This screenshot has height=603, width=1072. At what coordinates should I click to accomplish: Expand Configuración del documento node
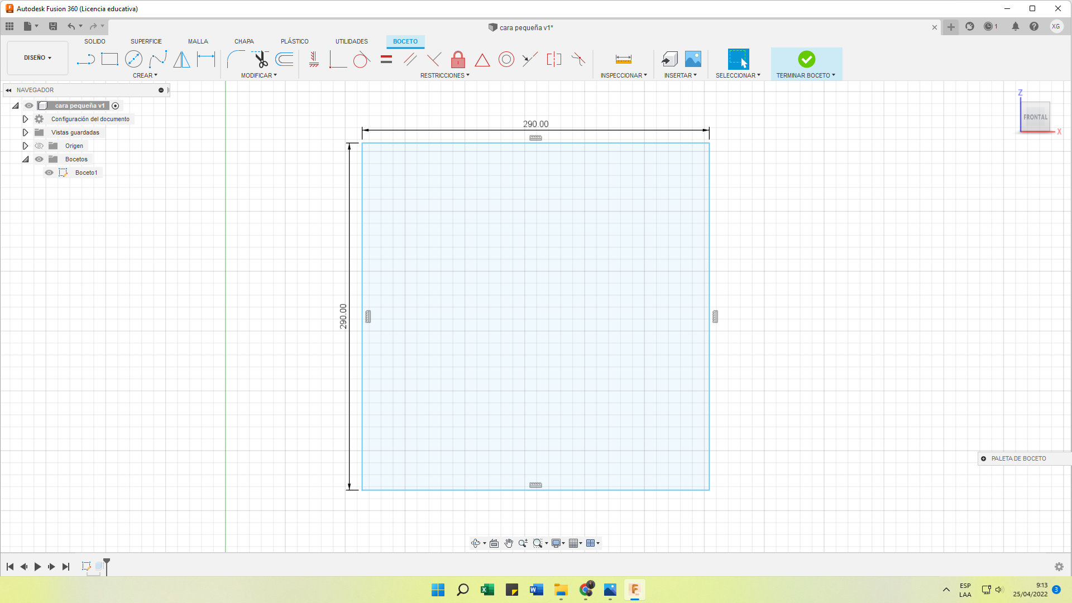pyautogui.click(x=25, y=119)
